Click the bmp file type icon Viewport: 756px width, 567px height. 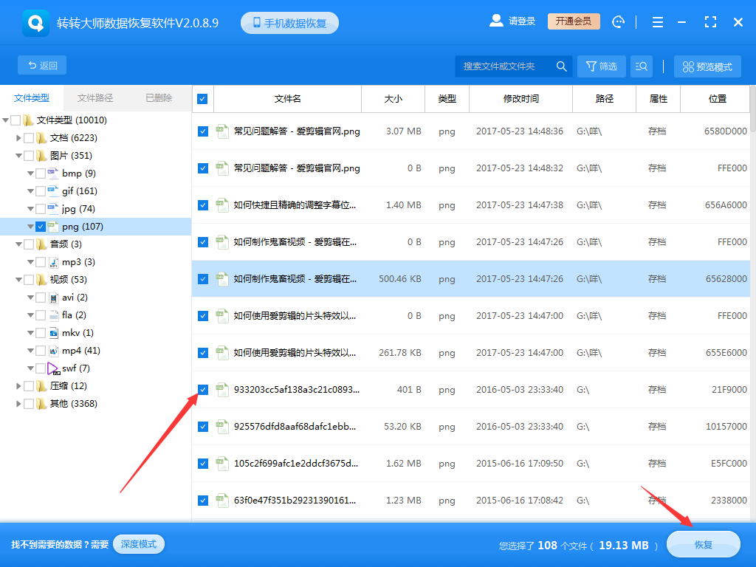(x=53, y=173)
